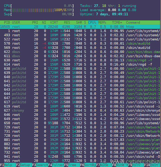
Task: Select process row with PID 493
Action: (80, 35)
